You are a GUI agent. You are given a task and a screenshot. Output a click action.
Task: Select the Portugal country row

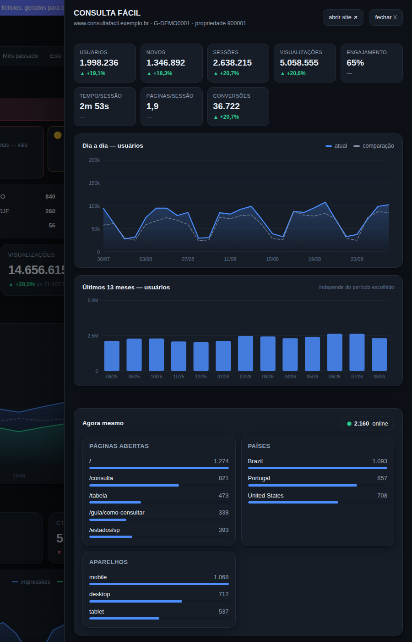coord(318,481)
